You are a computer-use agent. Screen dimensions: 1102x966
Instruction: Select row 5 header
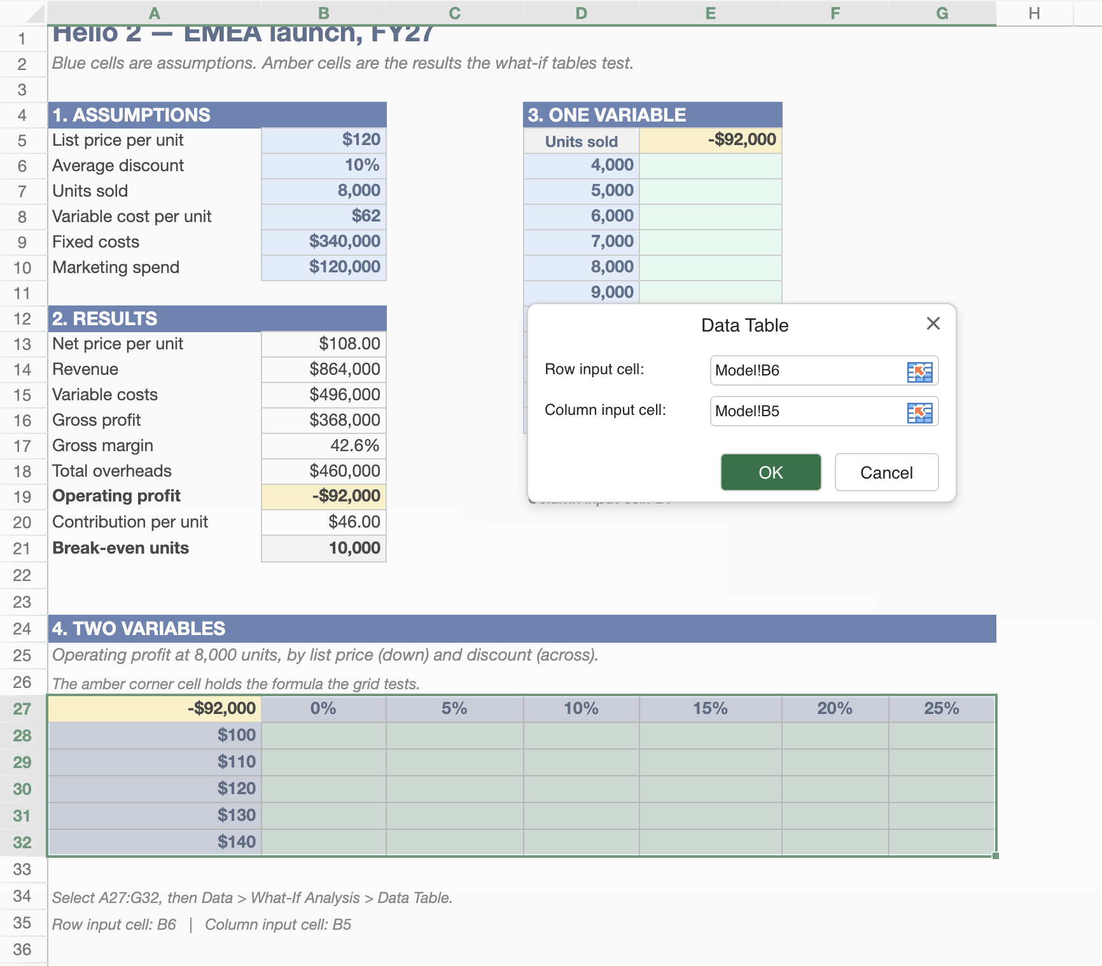(x=23, y=141)
